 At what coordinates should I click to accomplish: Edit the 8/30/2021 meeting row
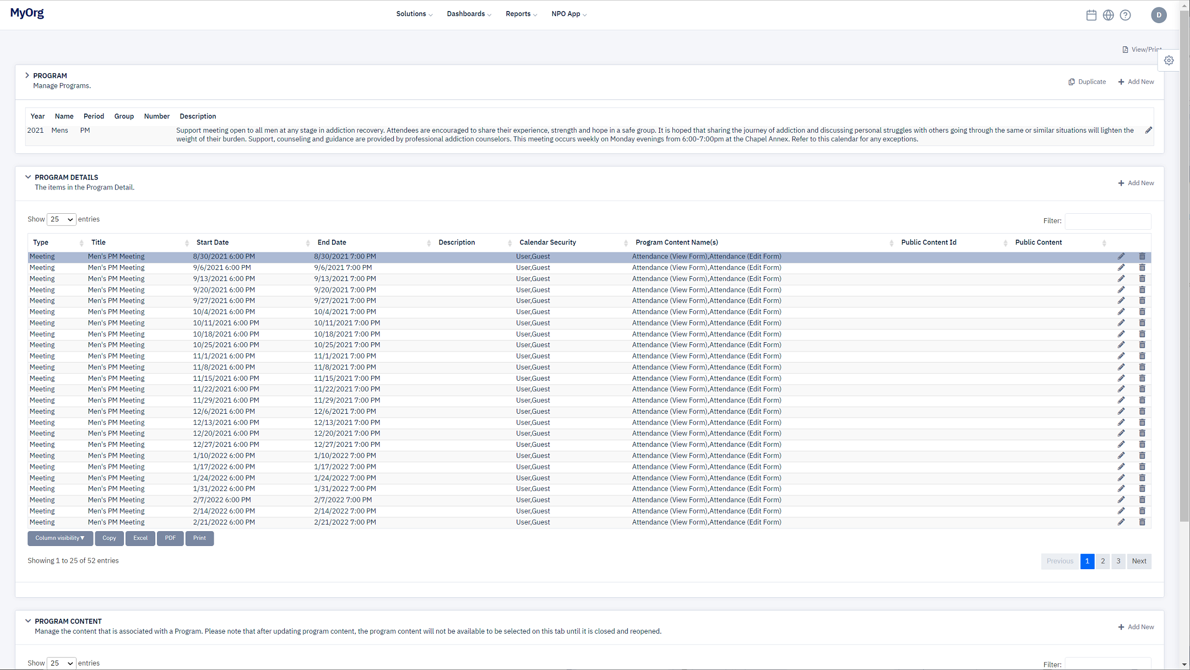tap(1121, 256)
